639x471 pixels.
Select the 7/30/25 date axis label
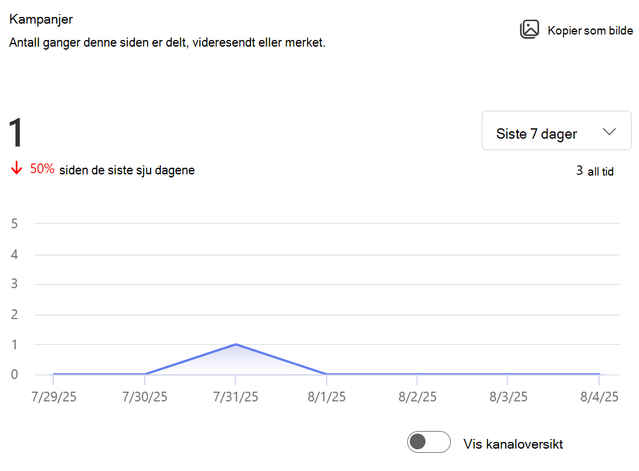(x=145, y=397)
